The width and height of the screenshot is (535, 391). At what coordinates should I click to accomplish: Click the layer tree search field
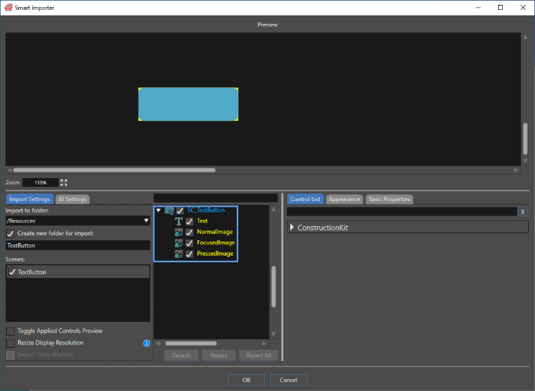pos(216,198)
